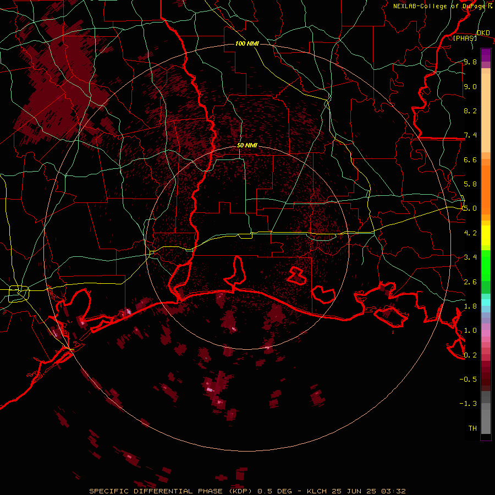Click the 1.0 scale value

point(470,331)
